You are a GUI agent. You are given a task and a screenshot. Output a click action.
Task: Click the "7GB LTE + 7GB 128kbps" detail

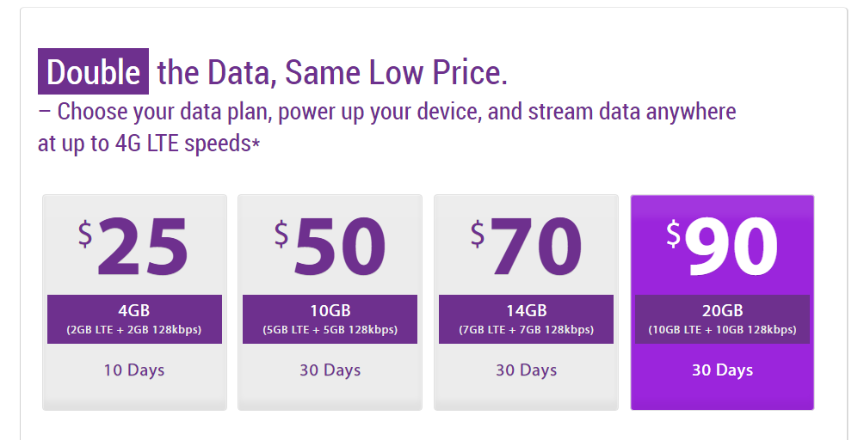click(526, 330)
